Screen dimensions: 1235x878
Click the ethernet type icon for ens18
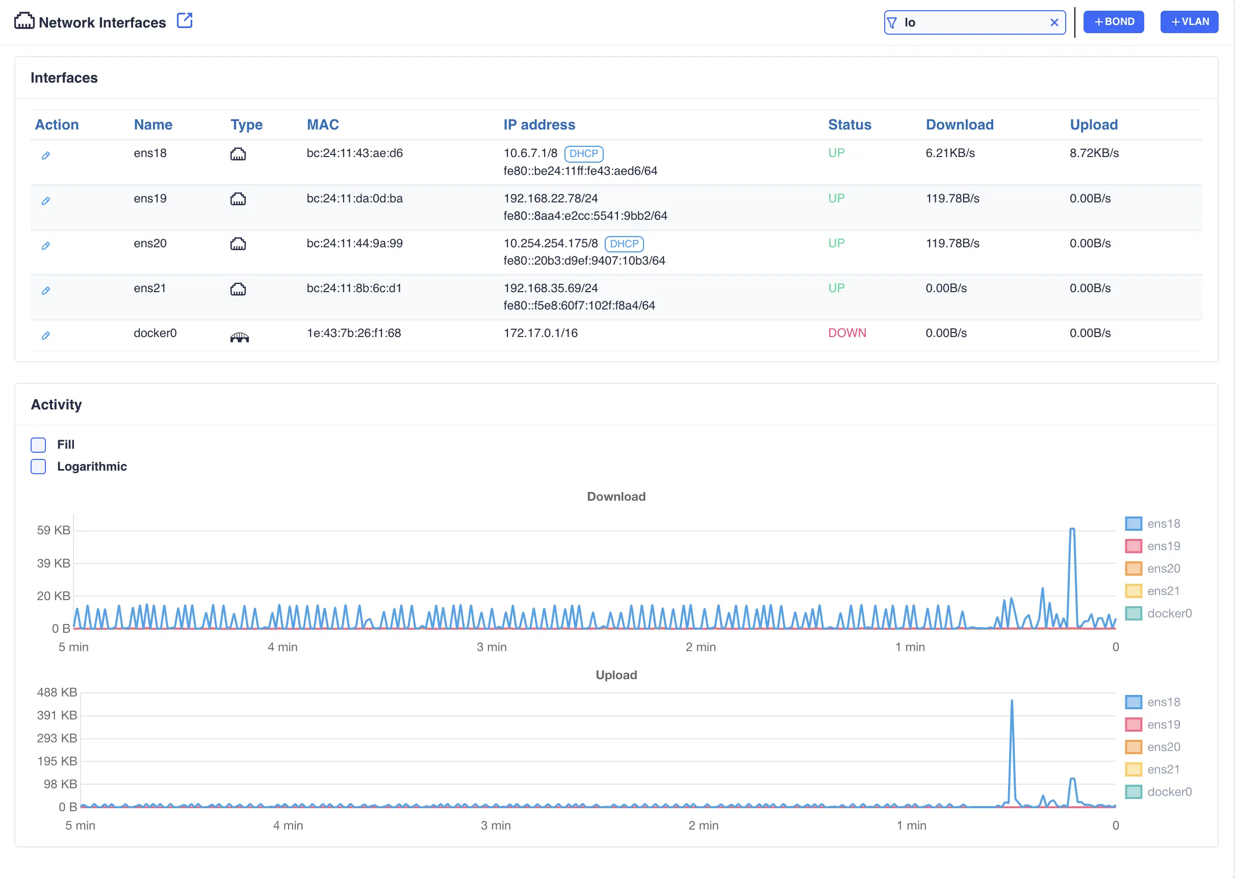pyautogui.click(x=238, y=154)
